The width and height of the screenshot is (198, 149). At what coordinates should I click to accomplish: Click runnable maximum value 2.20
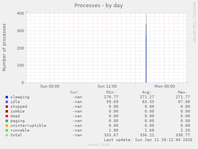185,130
